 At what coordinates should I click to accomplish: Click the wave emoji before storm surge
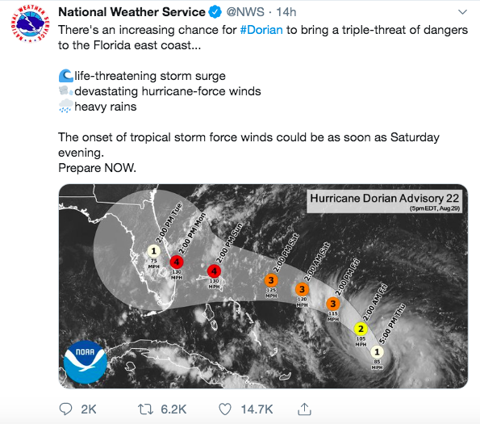pyautogui.click(x=66, y=76)
